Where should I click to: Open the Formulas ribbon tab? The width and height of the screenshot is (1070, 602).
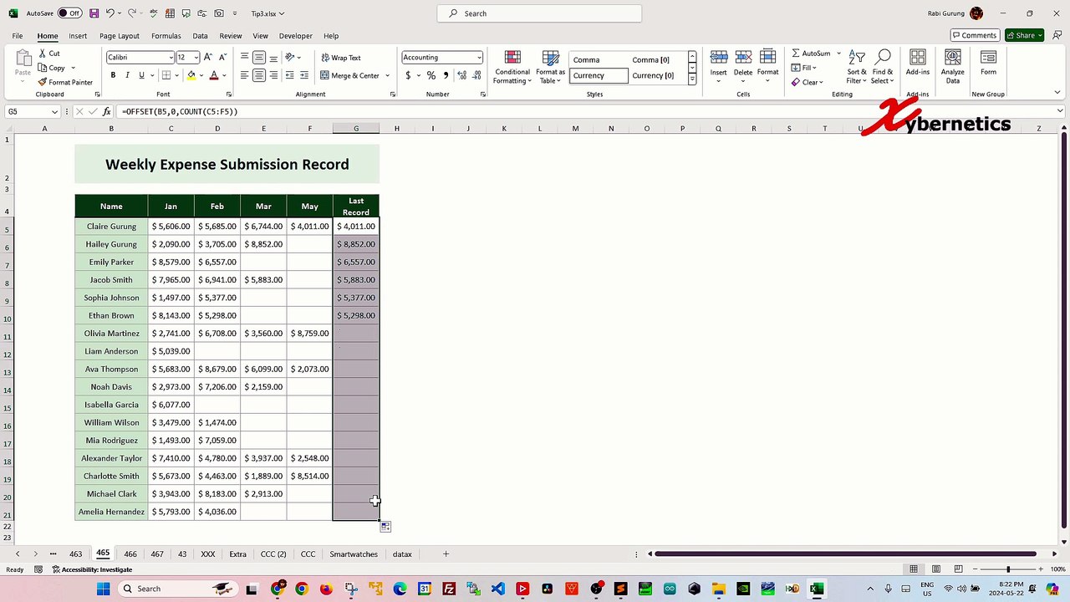tap(166, 36)
